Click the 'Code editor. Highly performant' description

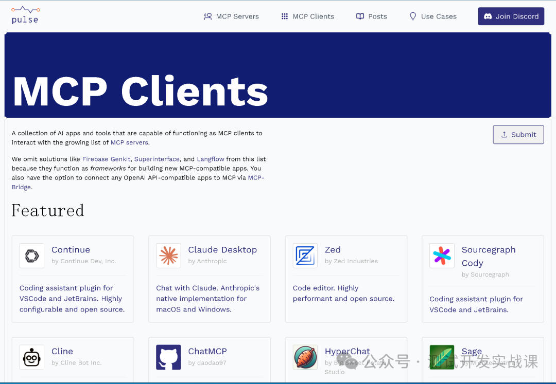(343, 294)
